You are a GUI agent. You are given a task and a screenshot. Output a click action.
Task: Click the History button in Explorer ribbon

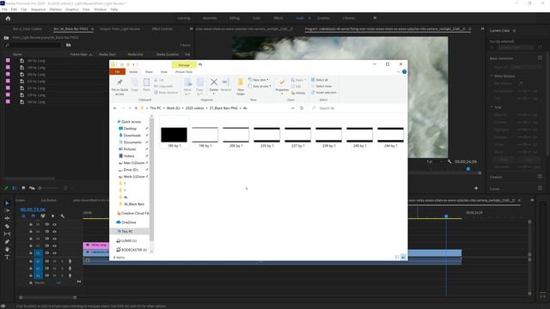pos(298,93)
